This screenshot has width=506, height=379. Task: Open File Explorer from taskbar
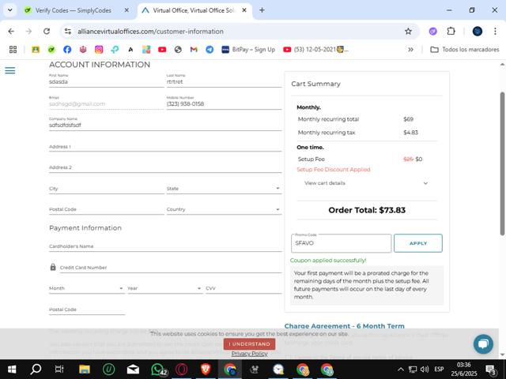pyautogui.click(x=85, y=370)
